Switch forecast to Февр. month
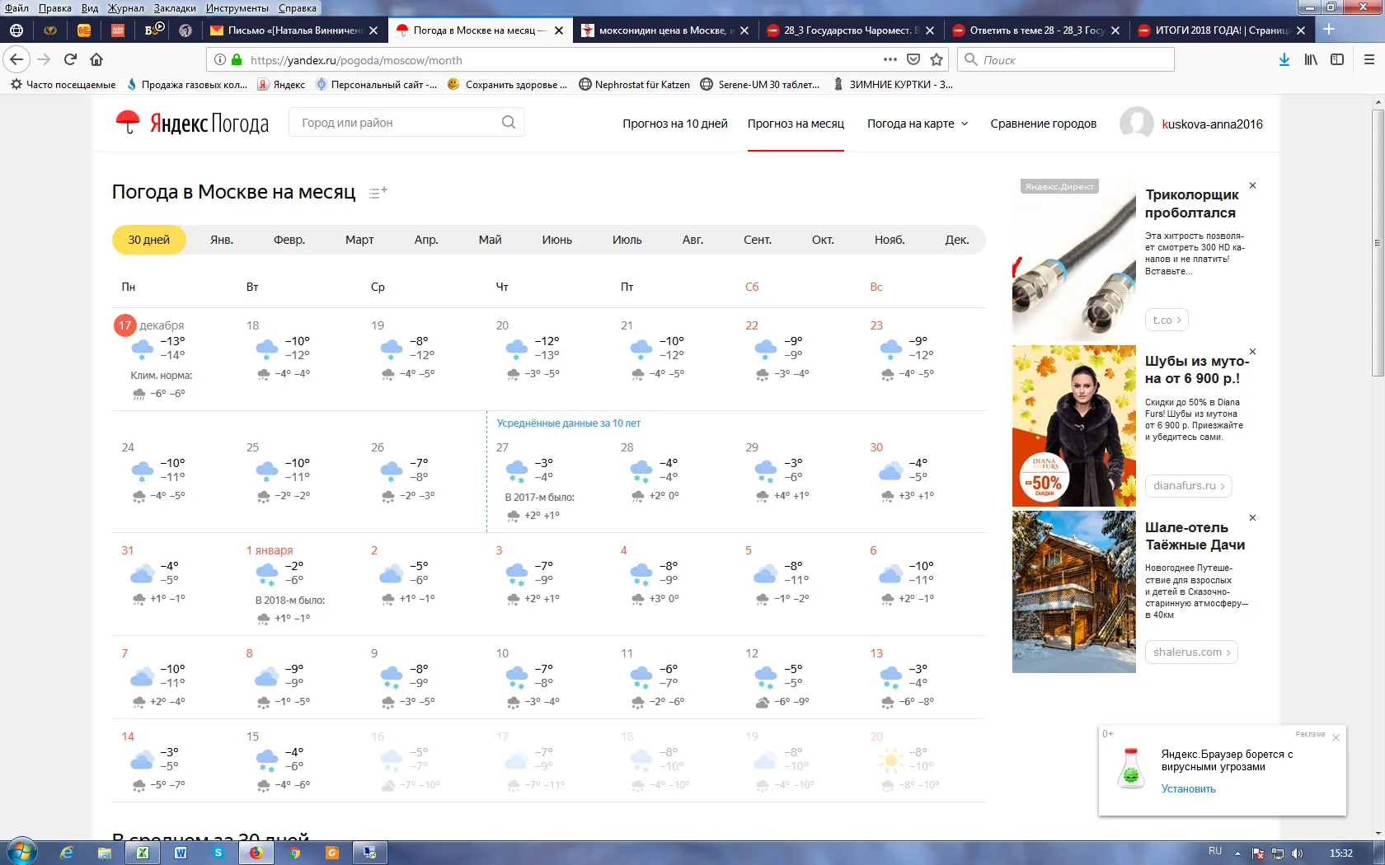The image size is (1385, 865). coord(289,240)
